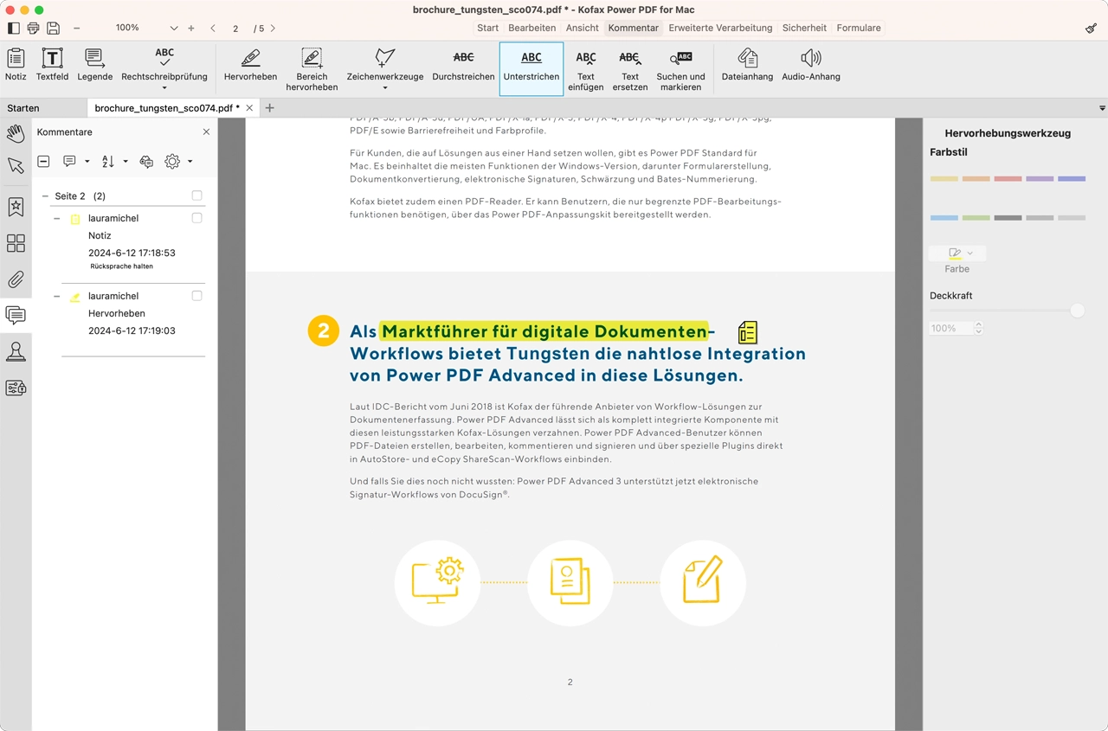
Task: Select the Notiz comment tool
Action: click(16, 65)
